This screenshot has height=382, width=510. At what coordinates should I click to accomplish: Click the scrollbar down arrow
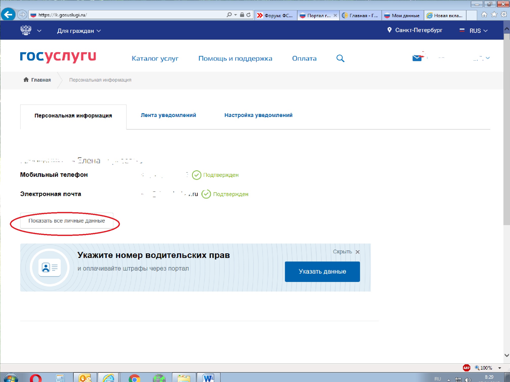(507, 355)
